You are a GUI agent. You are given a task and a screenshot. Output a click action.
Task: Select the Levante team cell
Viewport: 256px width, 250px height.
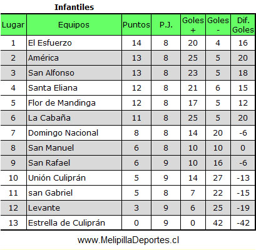point(74,208)
